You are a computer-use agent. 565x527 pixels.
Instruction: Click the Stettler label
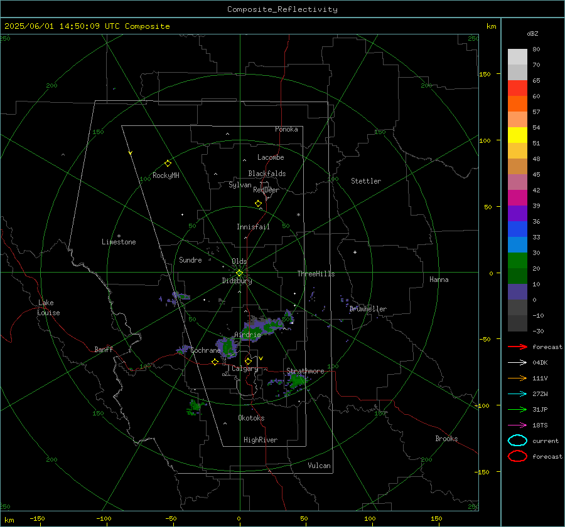click(x=366, y=181)
